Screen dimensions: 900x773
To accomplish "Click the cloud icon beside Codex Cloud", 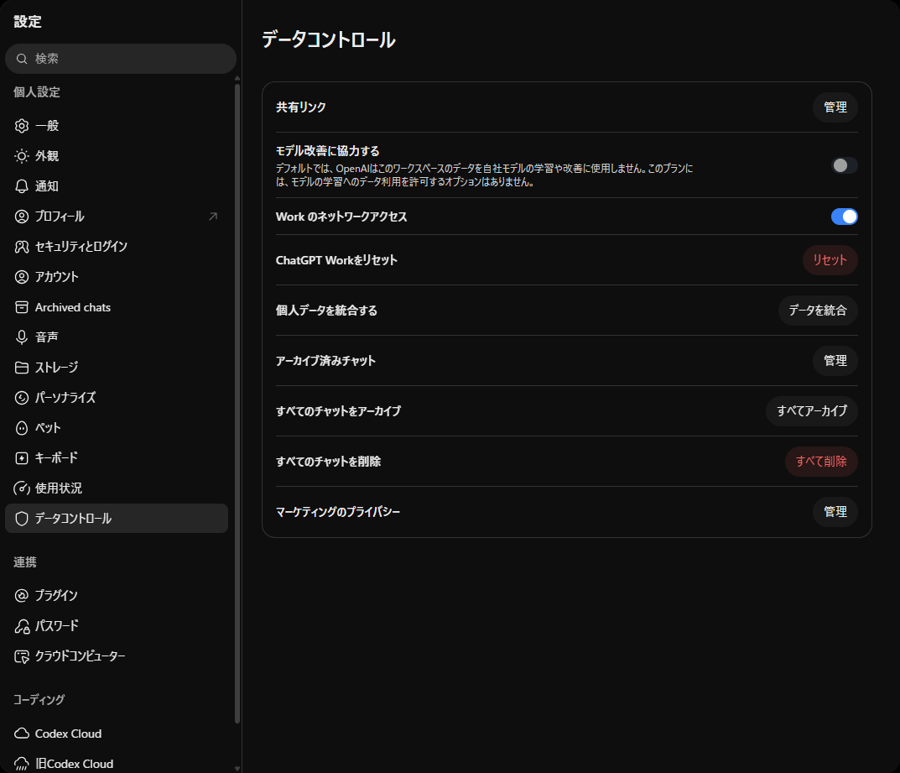I will click(22, 734).
